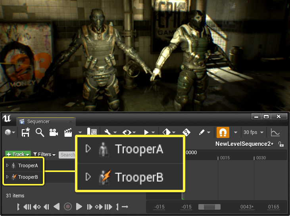Set playback start with the left bracket icon
The height and width of the screenshot is (216, 290).
[18, 207]
